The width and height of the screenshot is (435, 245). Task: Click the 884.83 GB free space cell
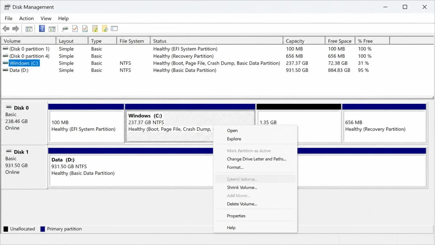click(339, 70)
